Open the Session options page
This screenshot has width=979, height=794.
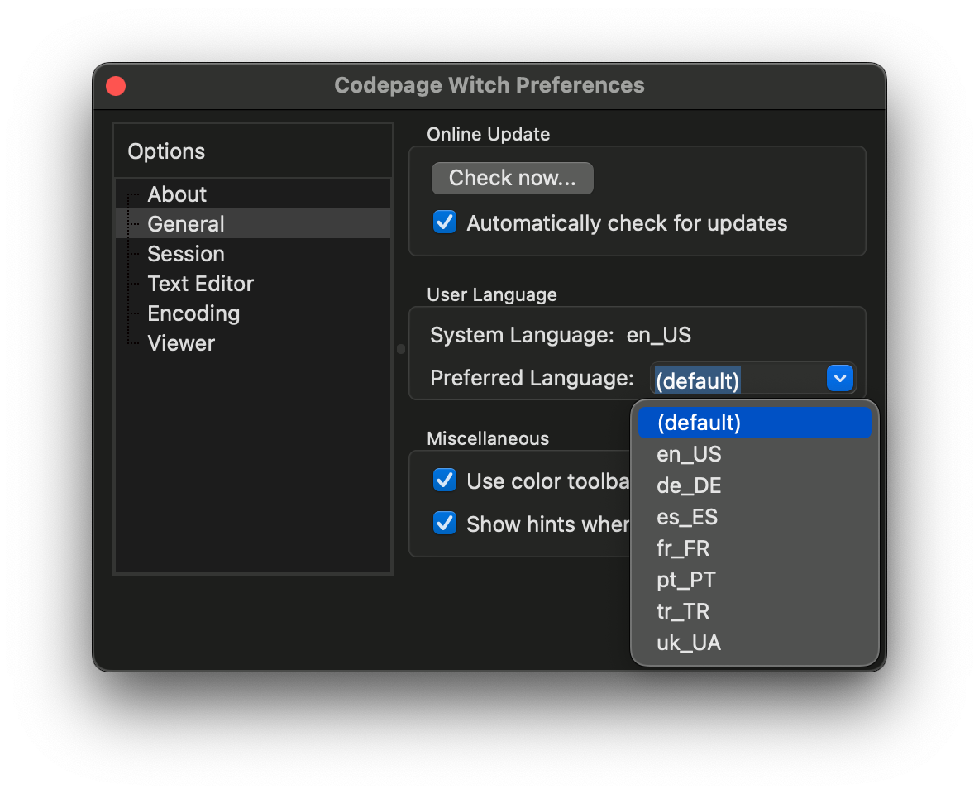[x=186, y=254]
